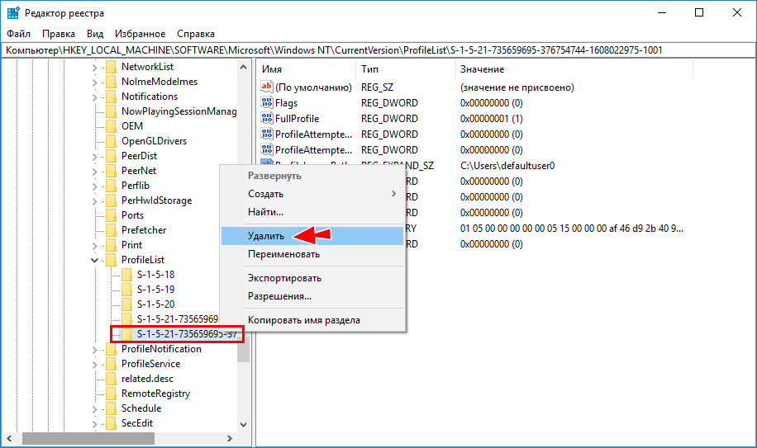Click the NetworkList folder icon
Viewport: 757px width, 448px height.
point(111,67)
